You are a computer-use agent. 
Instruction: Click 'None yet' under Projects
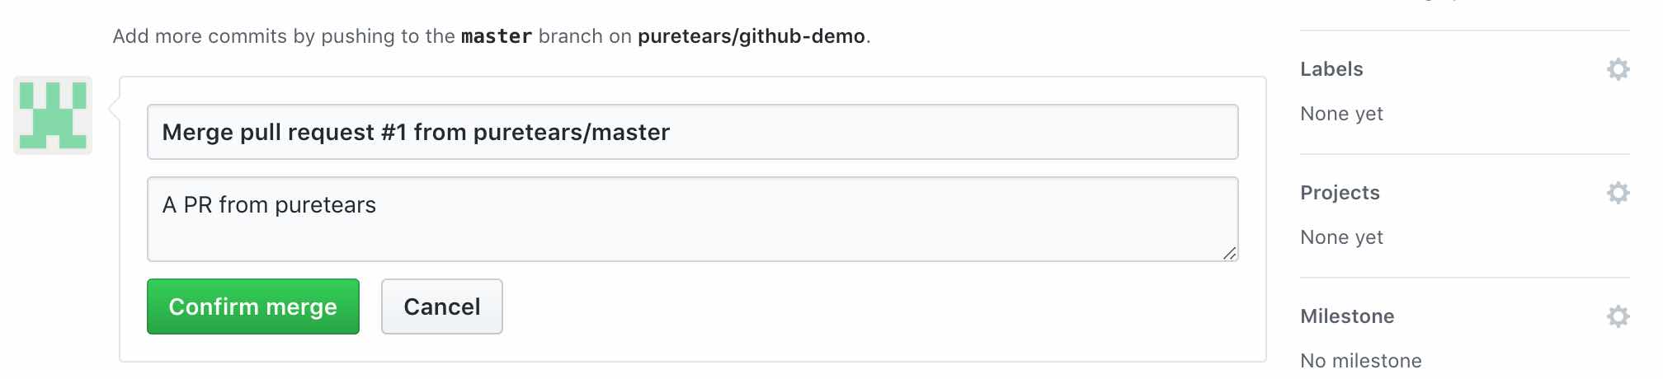pos(1341,237)
